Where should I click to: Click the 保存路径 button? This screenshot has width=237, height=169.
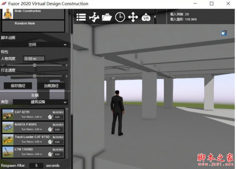click(x=18, y=86)
